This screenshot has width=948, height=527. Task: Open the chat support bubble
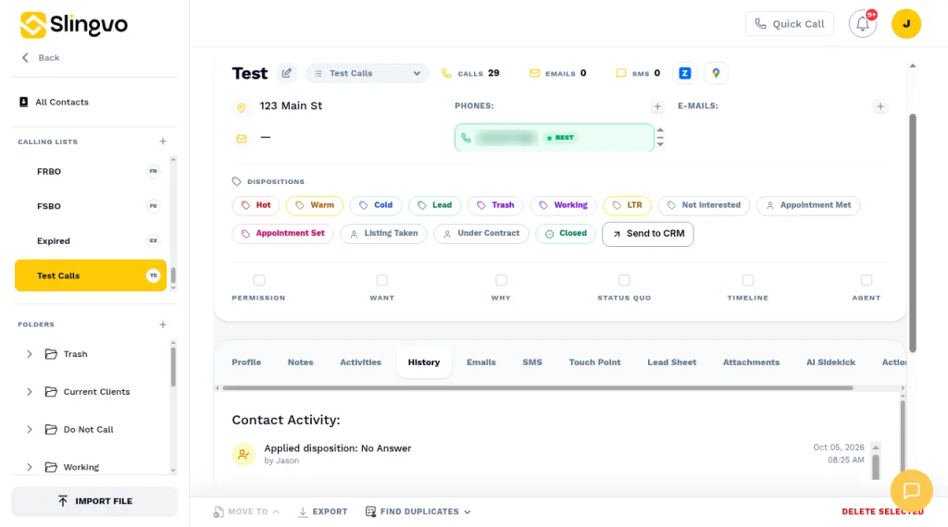pos(911,490)
